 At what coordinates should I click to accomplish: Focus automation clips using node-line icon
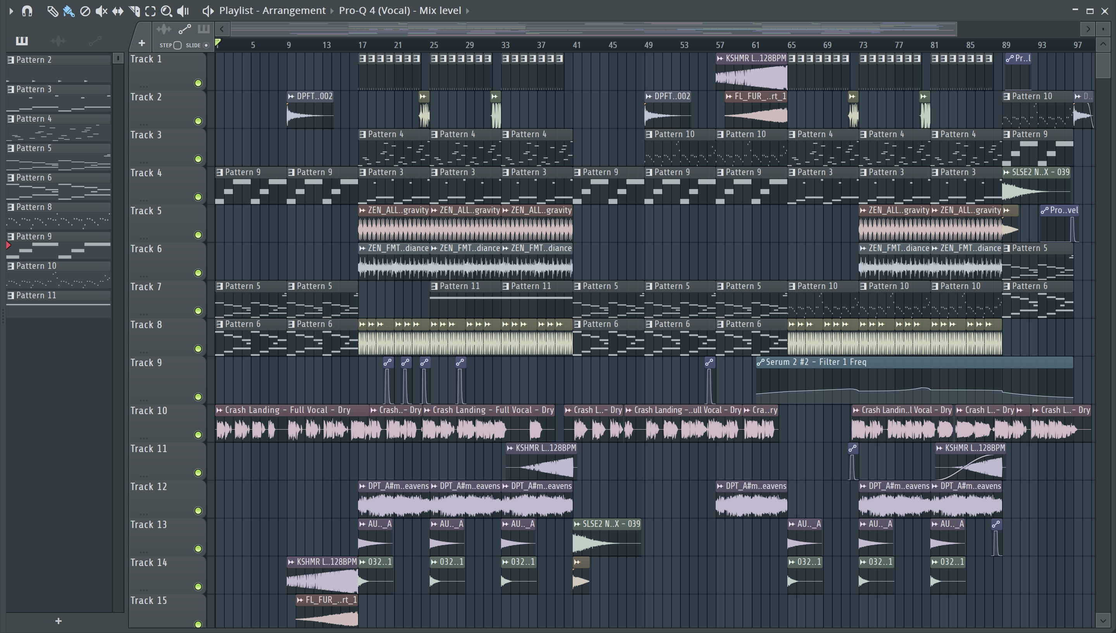185,29
